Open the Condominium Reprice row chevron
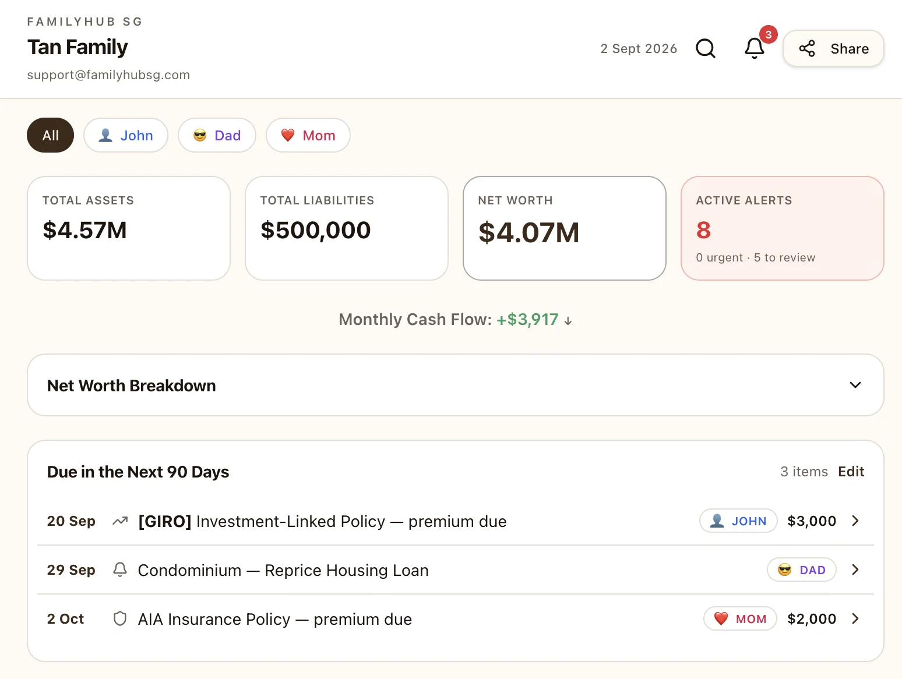This screenshot has height=679, width=902. pyautogui.click(x=855, y=570)
